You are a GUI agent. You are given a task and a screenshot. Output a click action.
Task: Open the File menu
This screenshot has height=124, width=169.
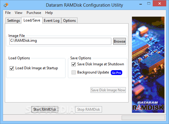tap(8, 13)
